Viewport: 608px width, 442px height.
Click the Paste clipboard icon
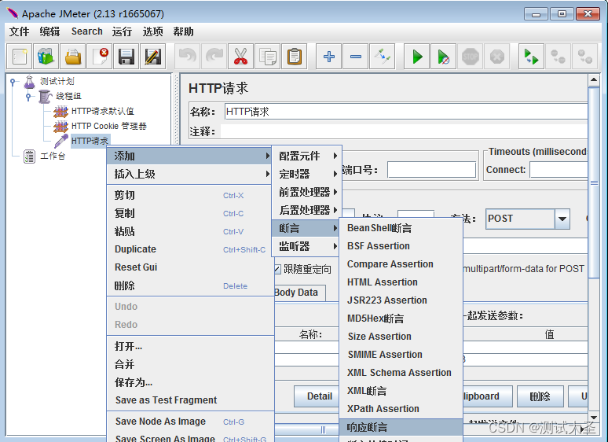[295, 57]
